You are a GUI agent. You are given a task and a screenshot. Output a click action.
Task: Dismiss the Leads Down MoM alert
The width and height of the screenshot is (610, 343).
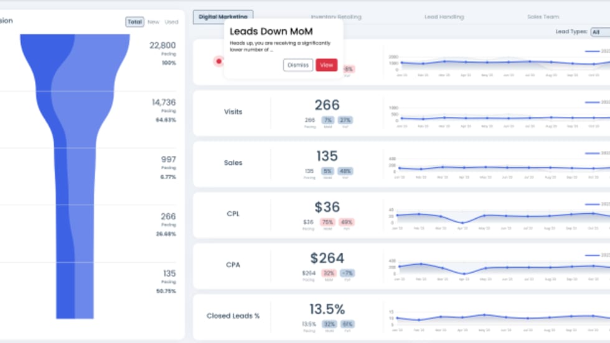[x=298, y=65]
